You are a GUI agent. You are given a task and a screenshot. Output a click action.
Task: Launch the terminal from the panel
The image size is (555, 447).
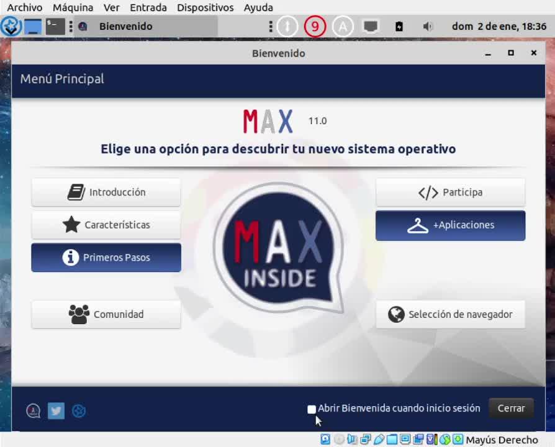pos(55,27)
